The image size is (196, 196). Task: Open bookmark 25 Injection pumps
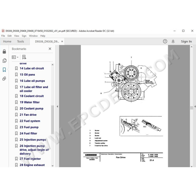click(x=33, y=140)
